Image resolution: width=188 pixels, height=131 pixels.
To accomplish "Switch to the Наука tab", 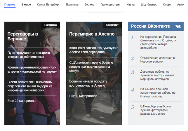I will (x=130, y=5).
